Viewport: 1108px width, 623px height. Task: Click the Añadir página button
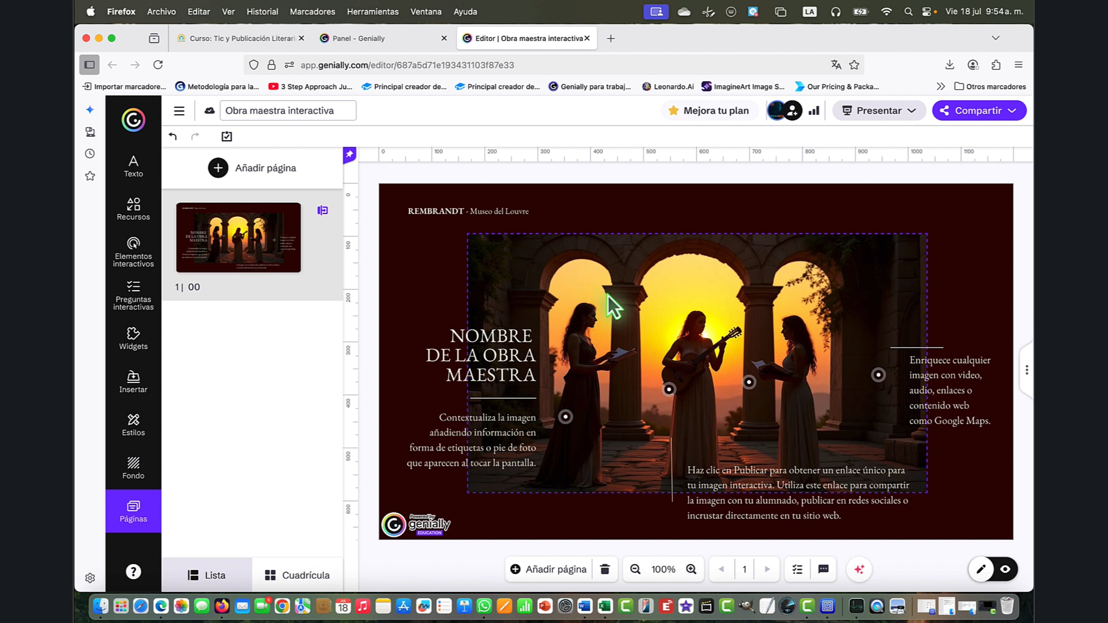(548, 569)
